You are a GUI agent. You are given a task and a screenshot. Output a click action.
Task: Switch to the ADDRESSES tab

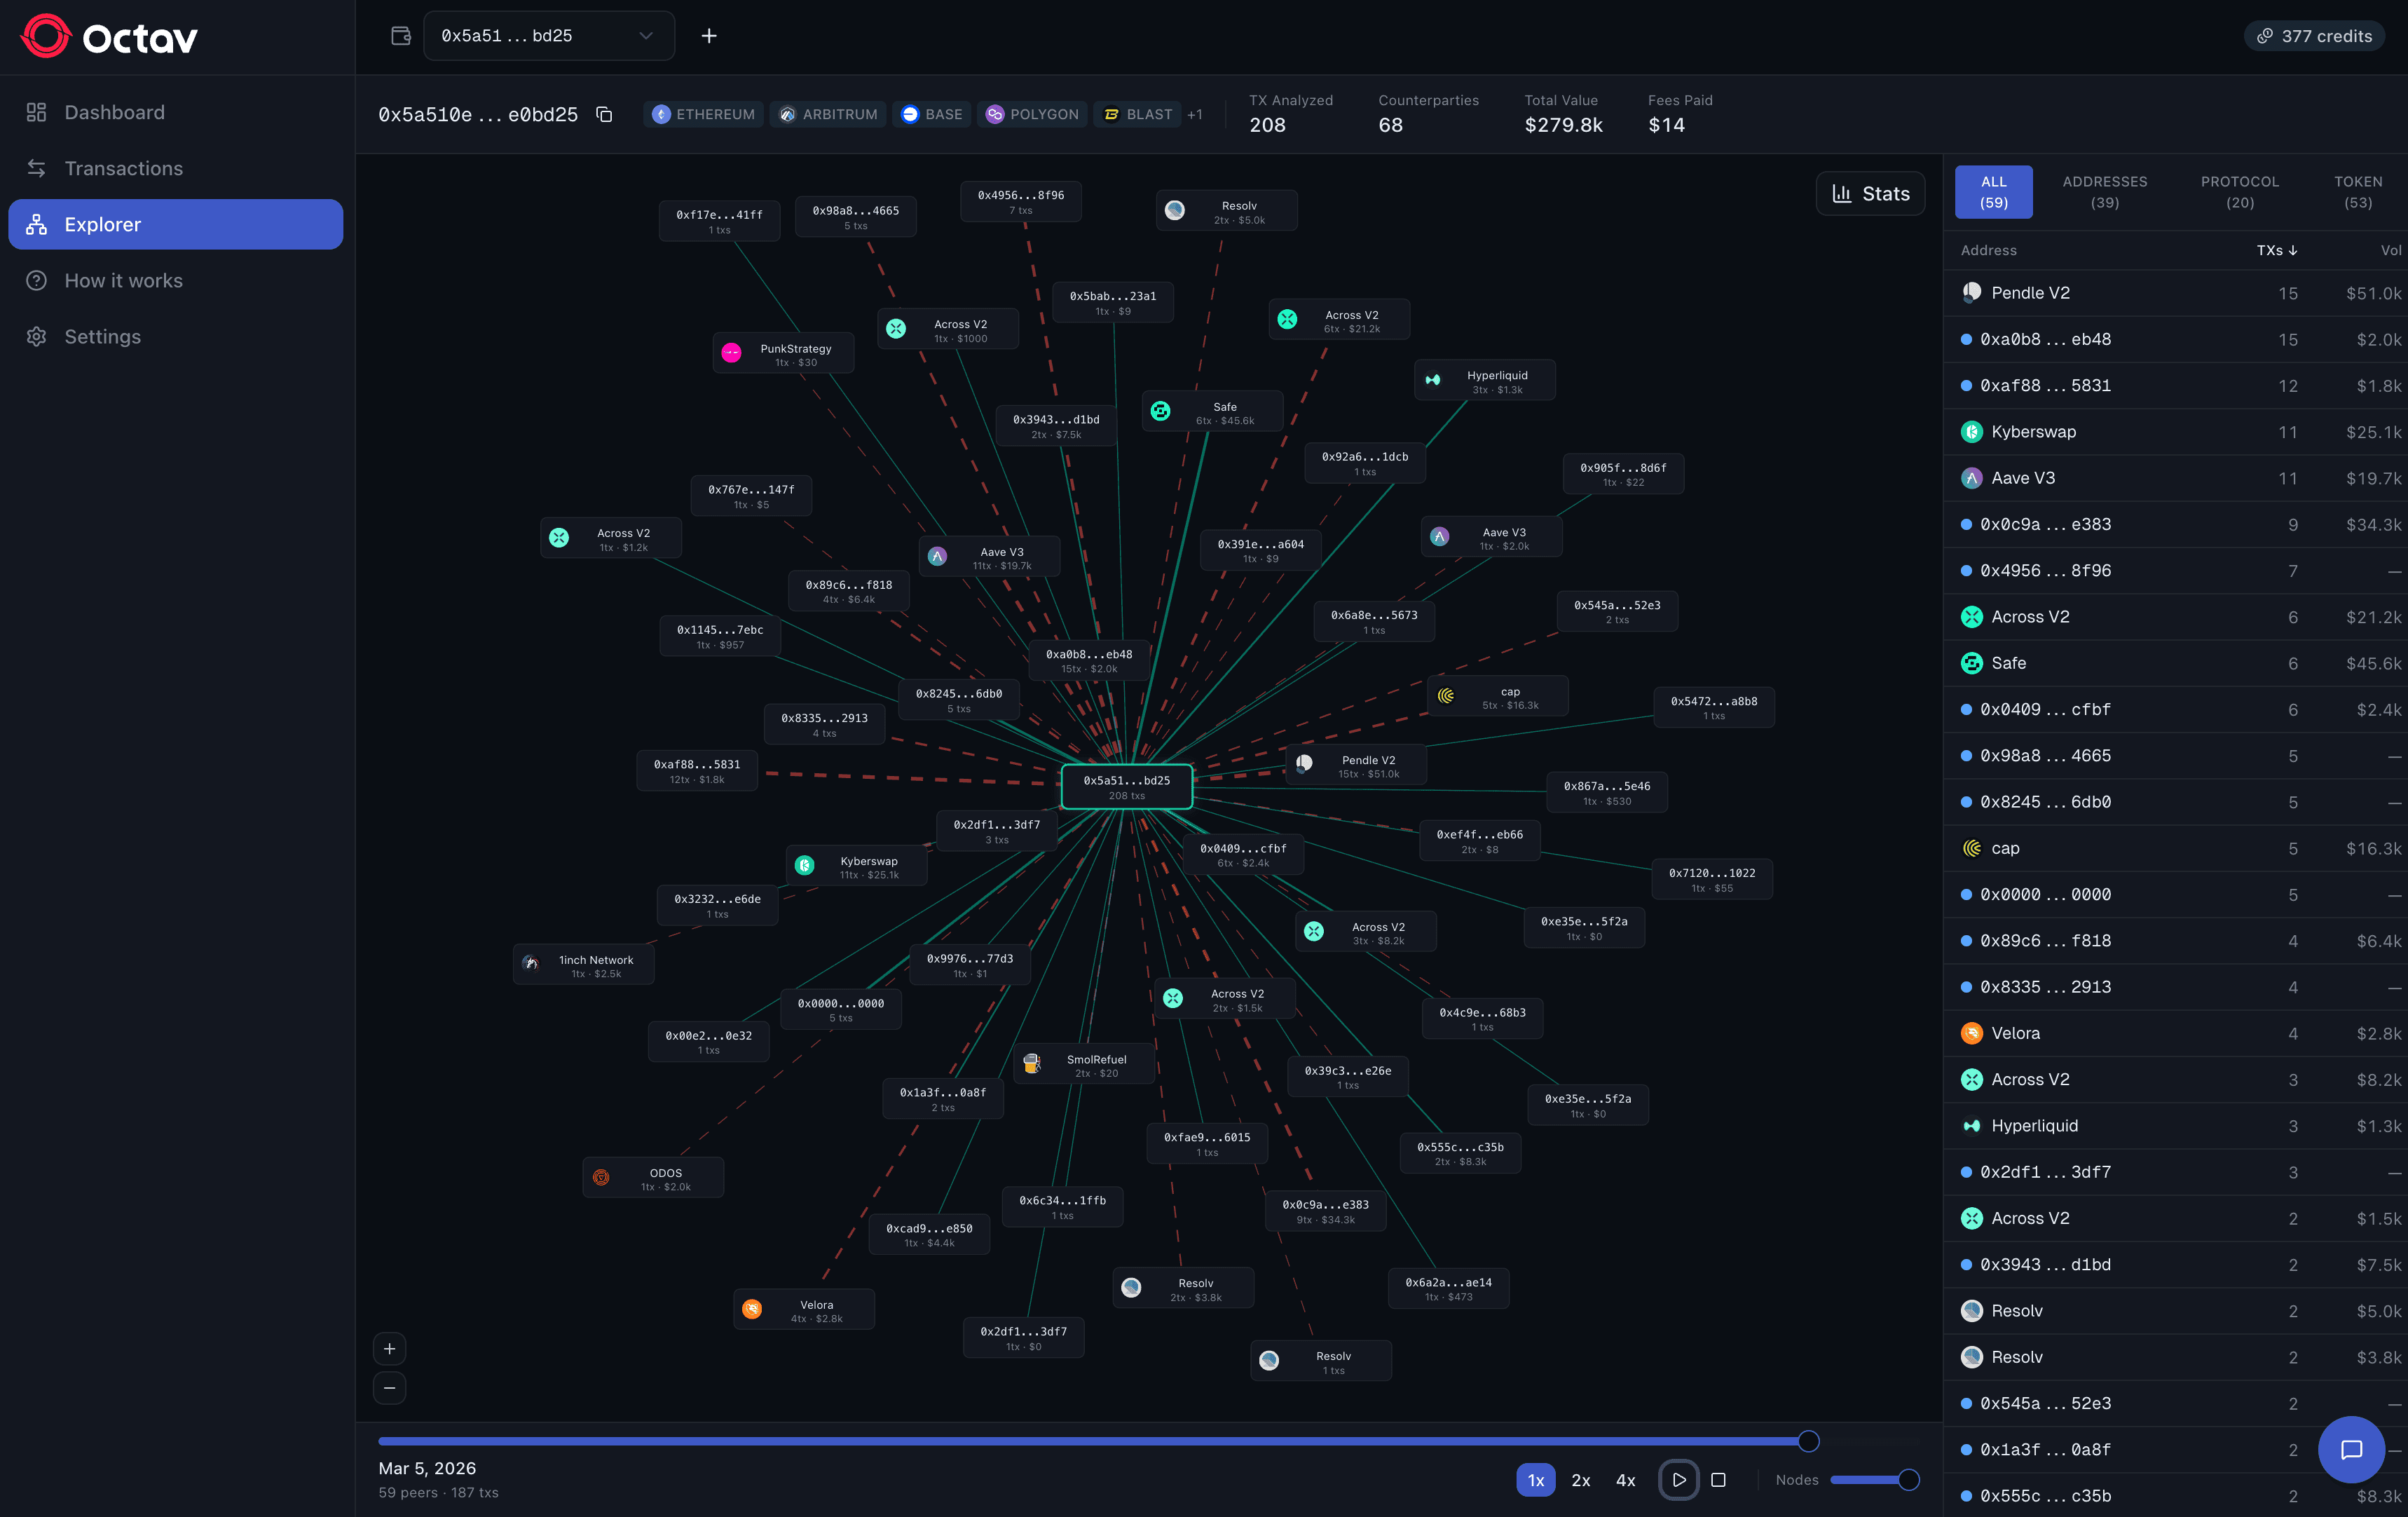pyautogui.click(x=2104, y=191)
